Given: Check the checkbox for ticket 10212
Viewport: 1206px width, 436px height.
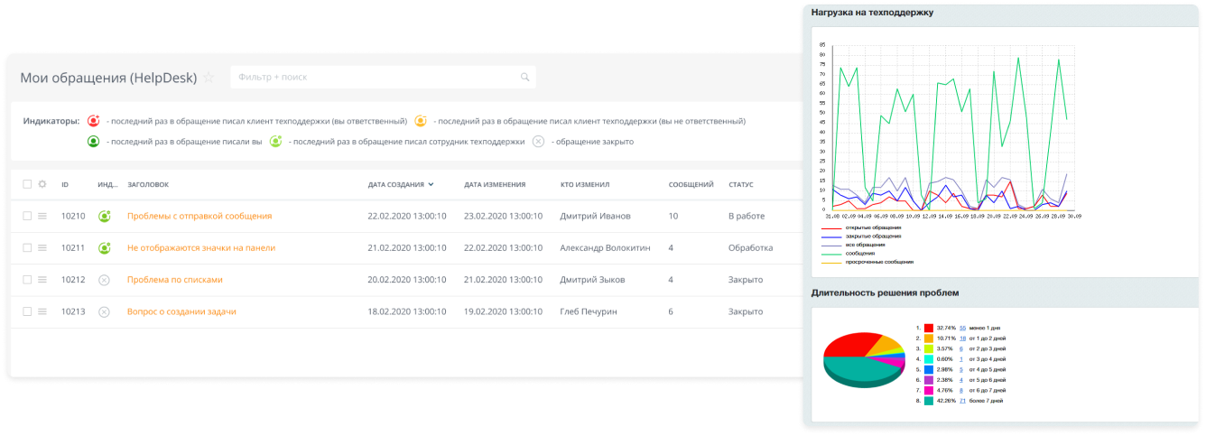Looking at the screenshot, I should (27, 280).
